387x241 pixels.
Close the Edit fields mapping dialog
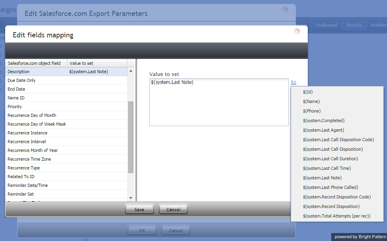click(x=297, y=31)
